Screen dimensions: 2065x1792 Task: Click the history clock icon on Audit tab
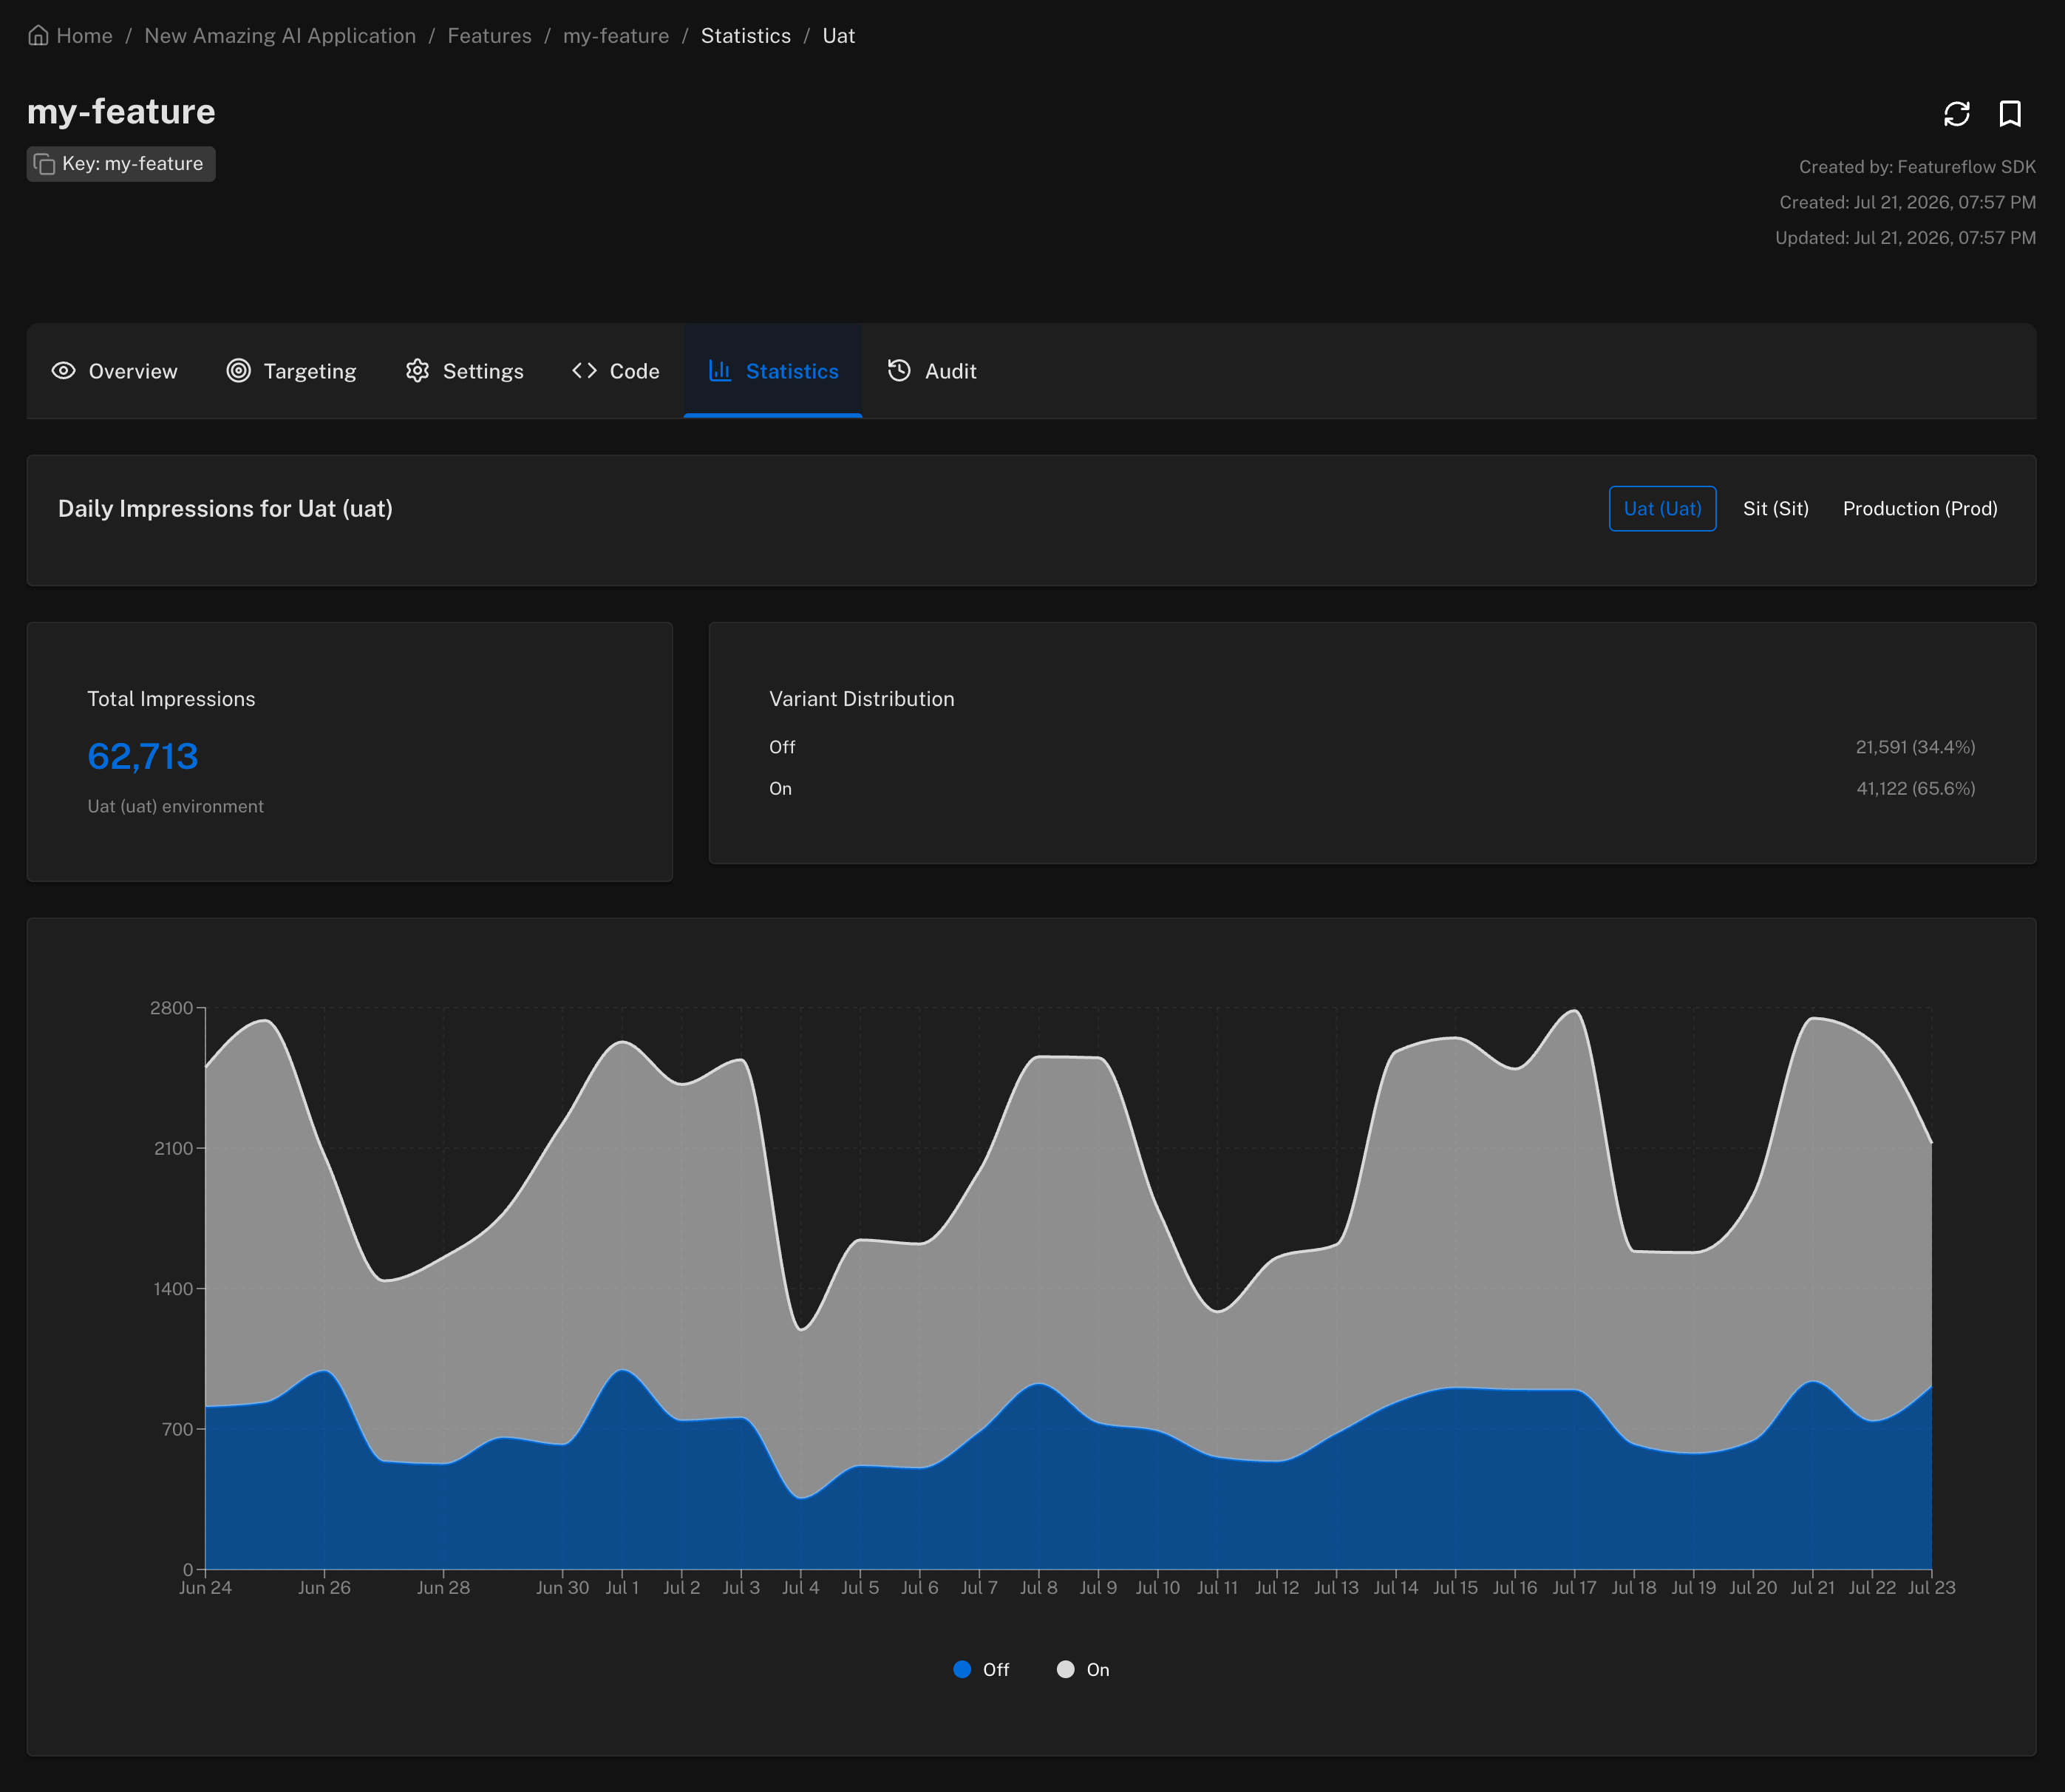click(x=899, y=371)
